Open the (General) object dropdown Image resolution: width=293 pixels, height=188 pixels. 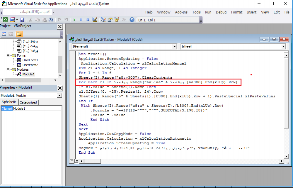[x=175, y=46]
